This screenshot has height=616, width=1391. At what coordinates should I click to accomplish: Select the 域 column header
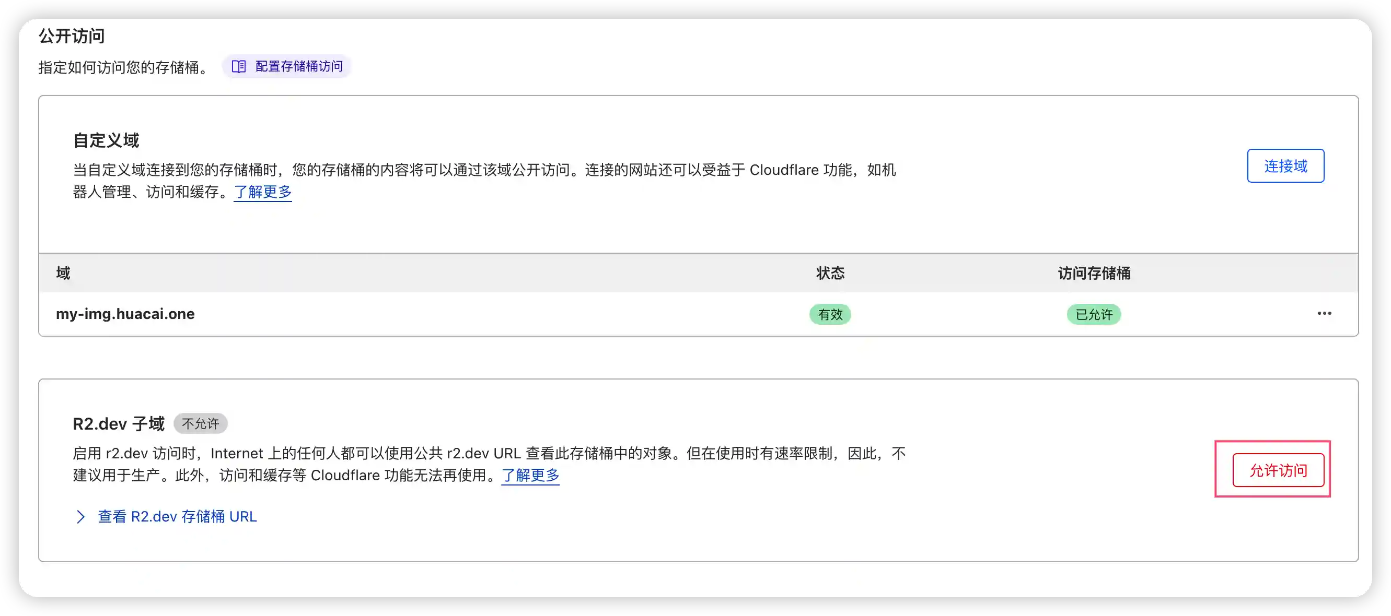pyautogui.click(x=63, y=274)
